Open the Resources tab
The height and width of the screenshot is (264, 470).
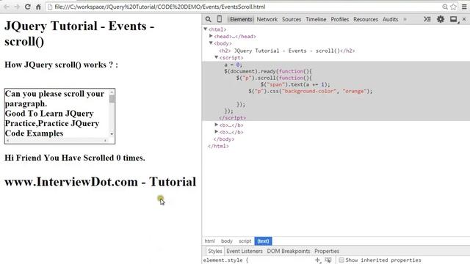pos(366,19)
